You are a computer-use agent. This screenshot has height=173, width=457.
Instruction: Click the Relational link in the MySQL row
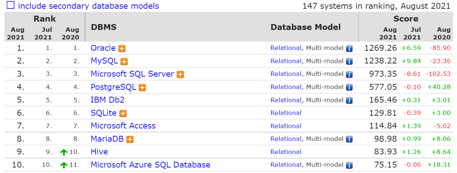(x=286, y=61)
